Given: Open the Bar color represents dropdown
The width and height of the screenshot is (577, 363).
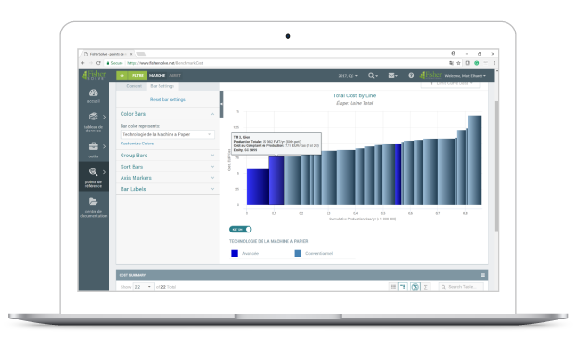Looking at the screenshot, I should (167, 134).
